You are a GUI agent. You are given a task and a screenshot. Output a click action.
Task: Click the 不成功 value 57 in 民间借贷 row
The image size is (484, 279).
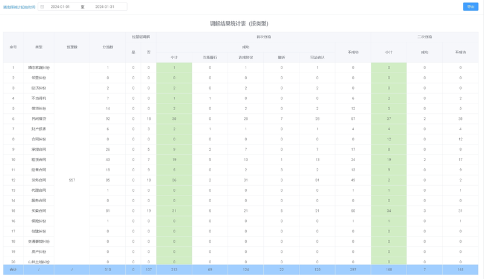point(353,119)
